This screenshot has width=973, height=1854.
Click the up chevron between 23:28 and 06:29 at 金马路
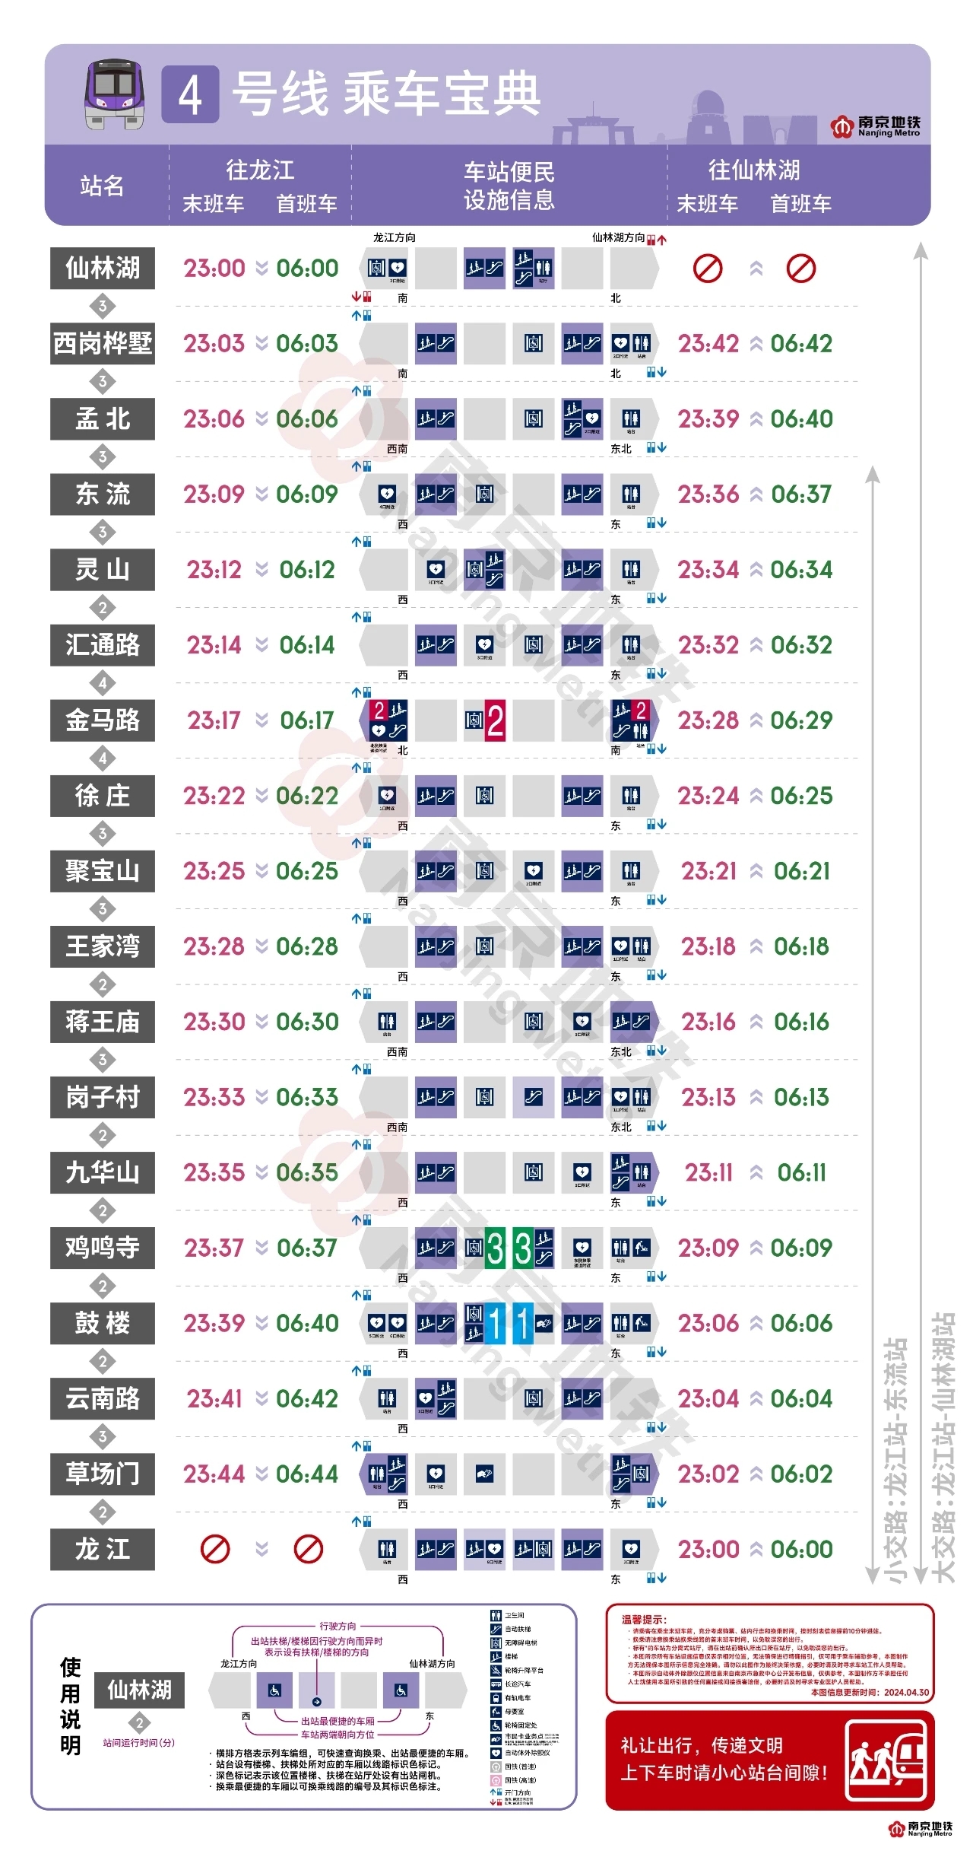point(756,721)
